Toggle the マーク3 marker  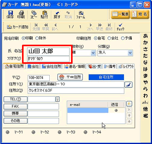coord(60,132)
